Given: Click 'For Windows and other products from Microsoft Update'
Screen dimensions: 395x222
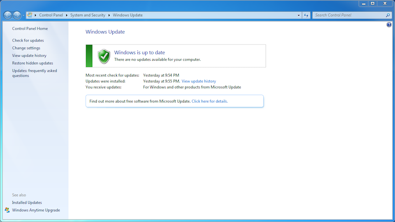Looking at the screenshot, I should [x=192, y=87].
